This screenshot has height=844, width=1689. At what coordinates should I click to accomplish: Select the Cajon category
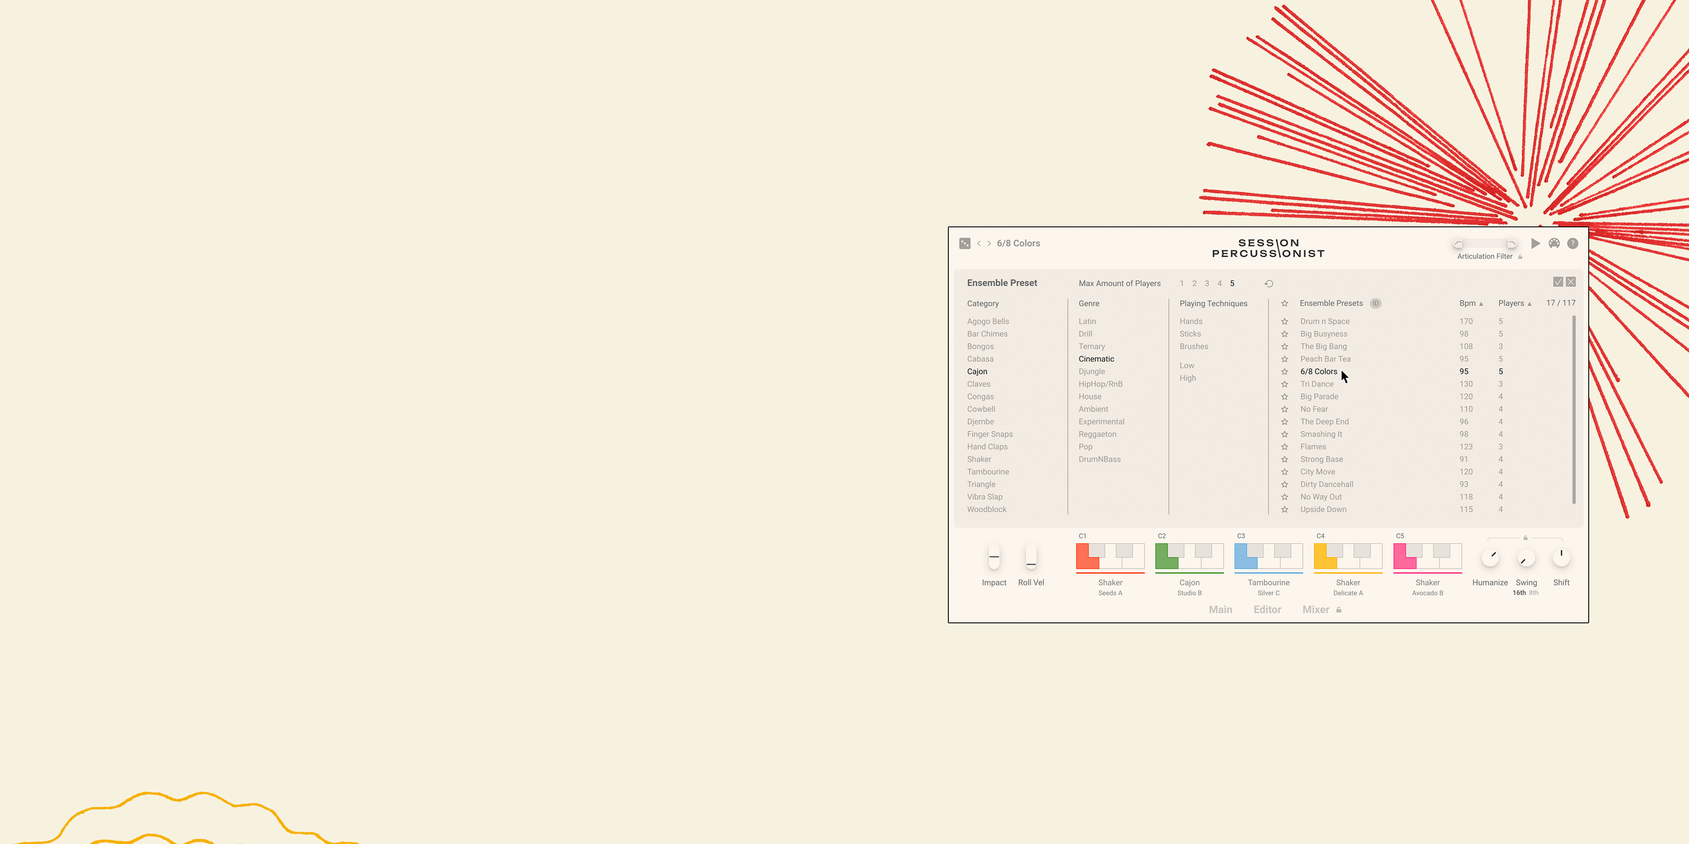point(977,371)
